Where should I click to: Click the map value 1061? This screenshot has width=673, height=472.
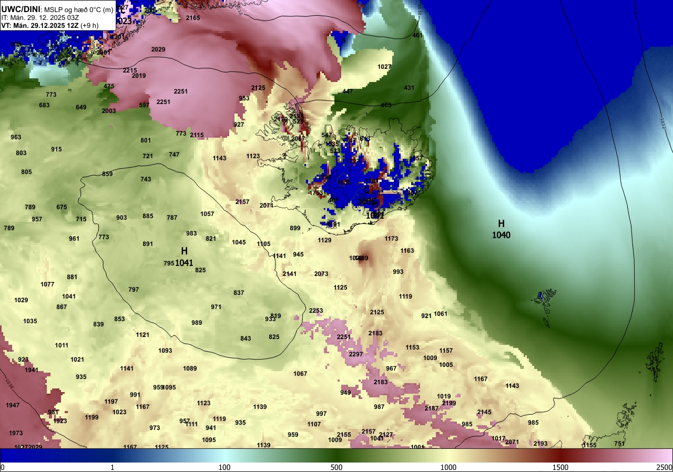tap(441, 314)
